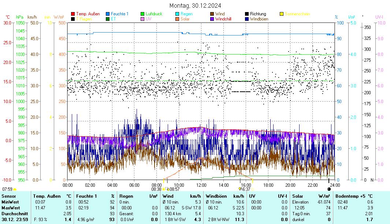Click the black Richtung legend square
390x224 pixels.
(x=247, y=14)
